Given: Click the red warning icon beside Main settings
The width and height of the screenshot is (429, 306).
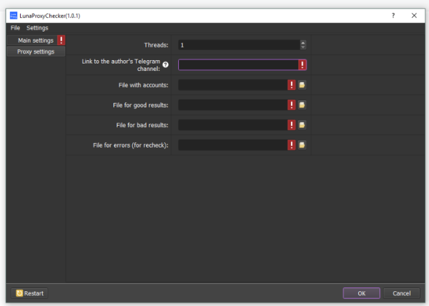Looking at the screenshot, I should click(61, 40).
